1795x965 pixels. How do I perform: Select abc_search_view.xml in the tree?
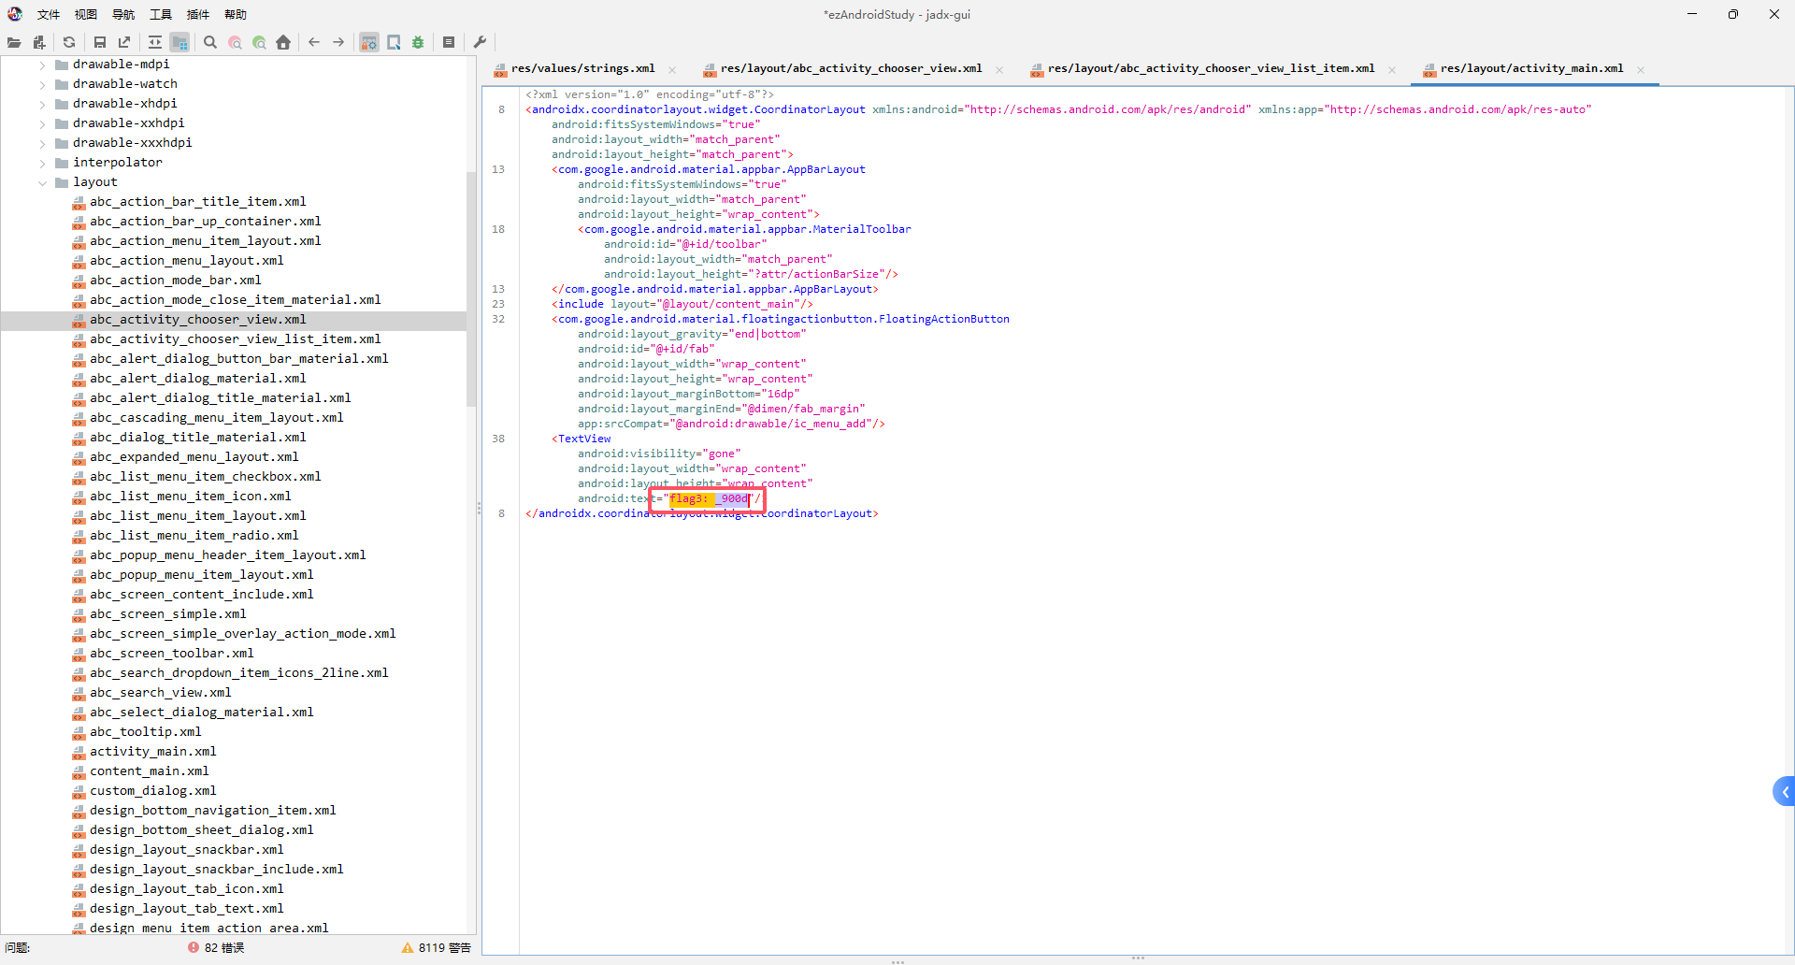[x=161, y=692]
